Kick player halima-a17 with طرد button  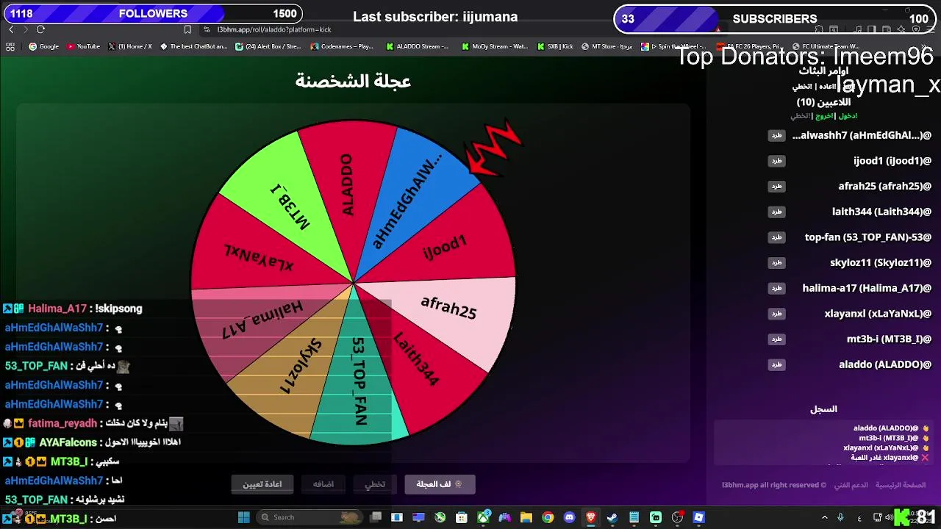tap(776, 288)
